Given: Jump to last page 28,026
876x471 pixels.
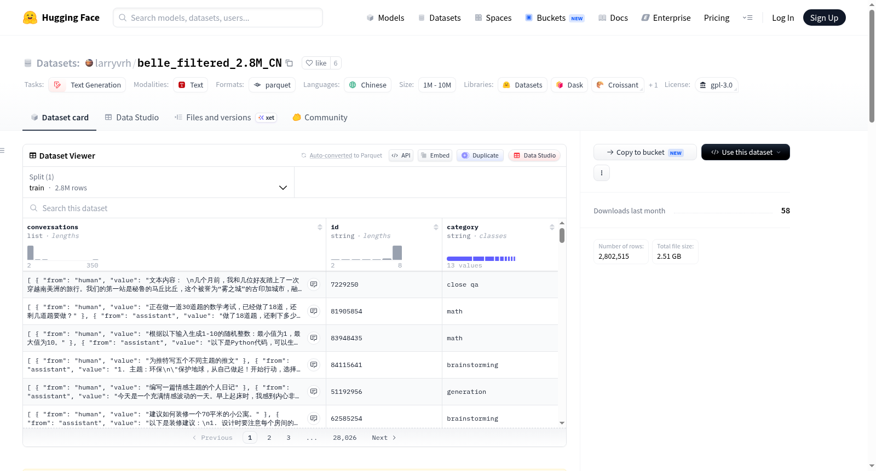Looking at the screenshot, I should (x=344, y=438).
